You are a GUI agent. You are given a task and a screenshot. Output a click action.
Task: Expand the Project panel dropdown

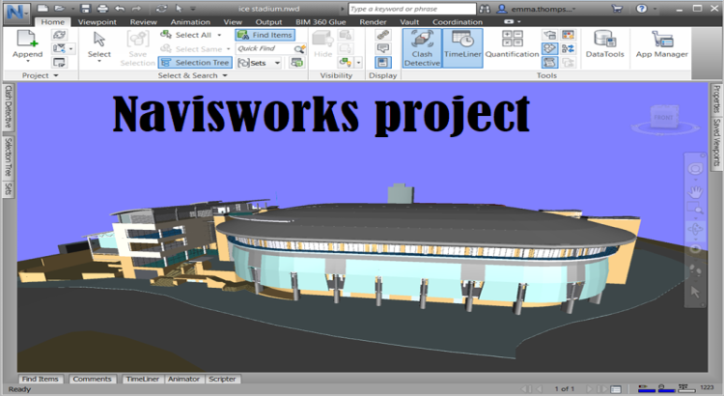click(56, 75)
